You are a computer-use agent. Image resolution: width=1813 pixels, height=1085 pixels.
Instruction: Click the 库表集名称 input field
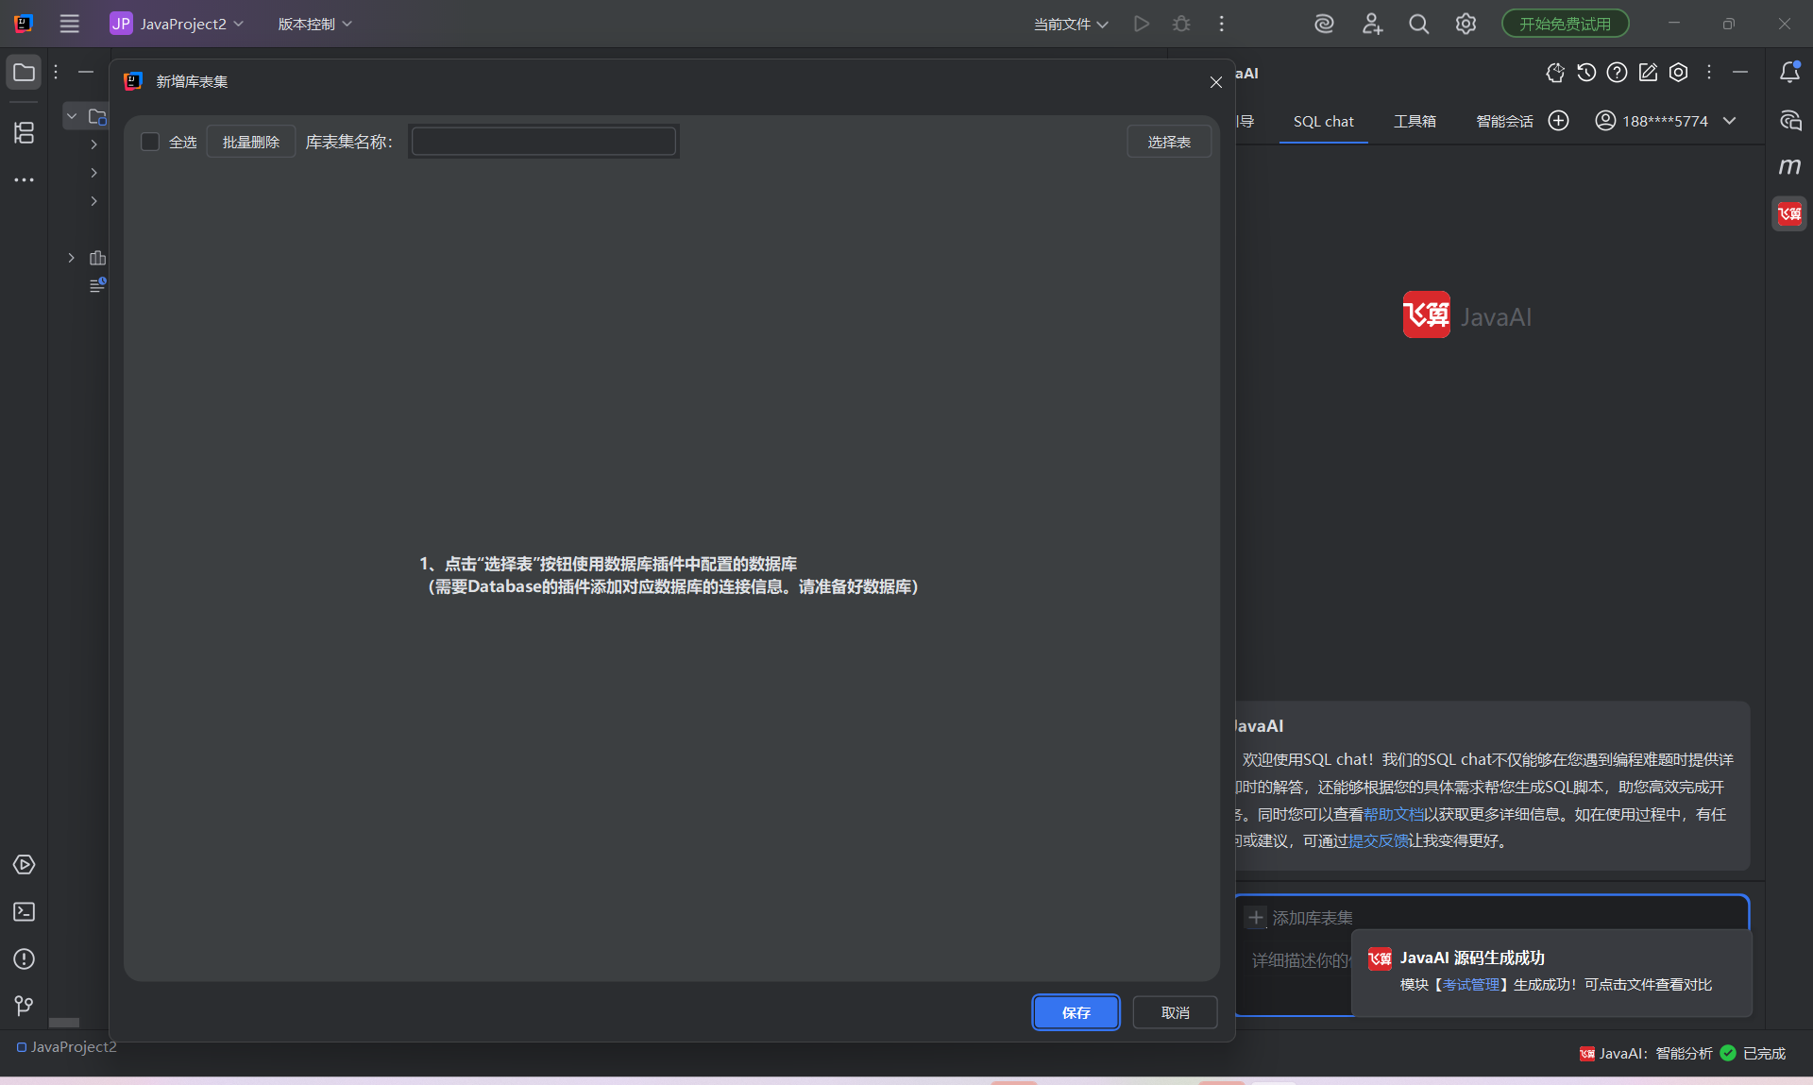(x=544, y=142)
